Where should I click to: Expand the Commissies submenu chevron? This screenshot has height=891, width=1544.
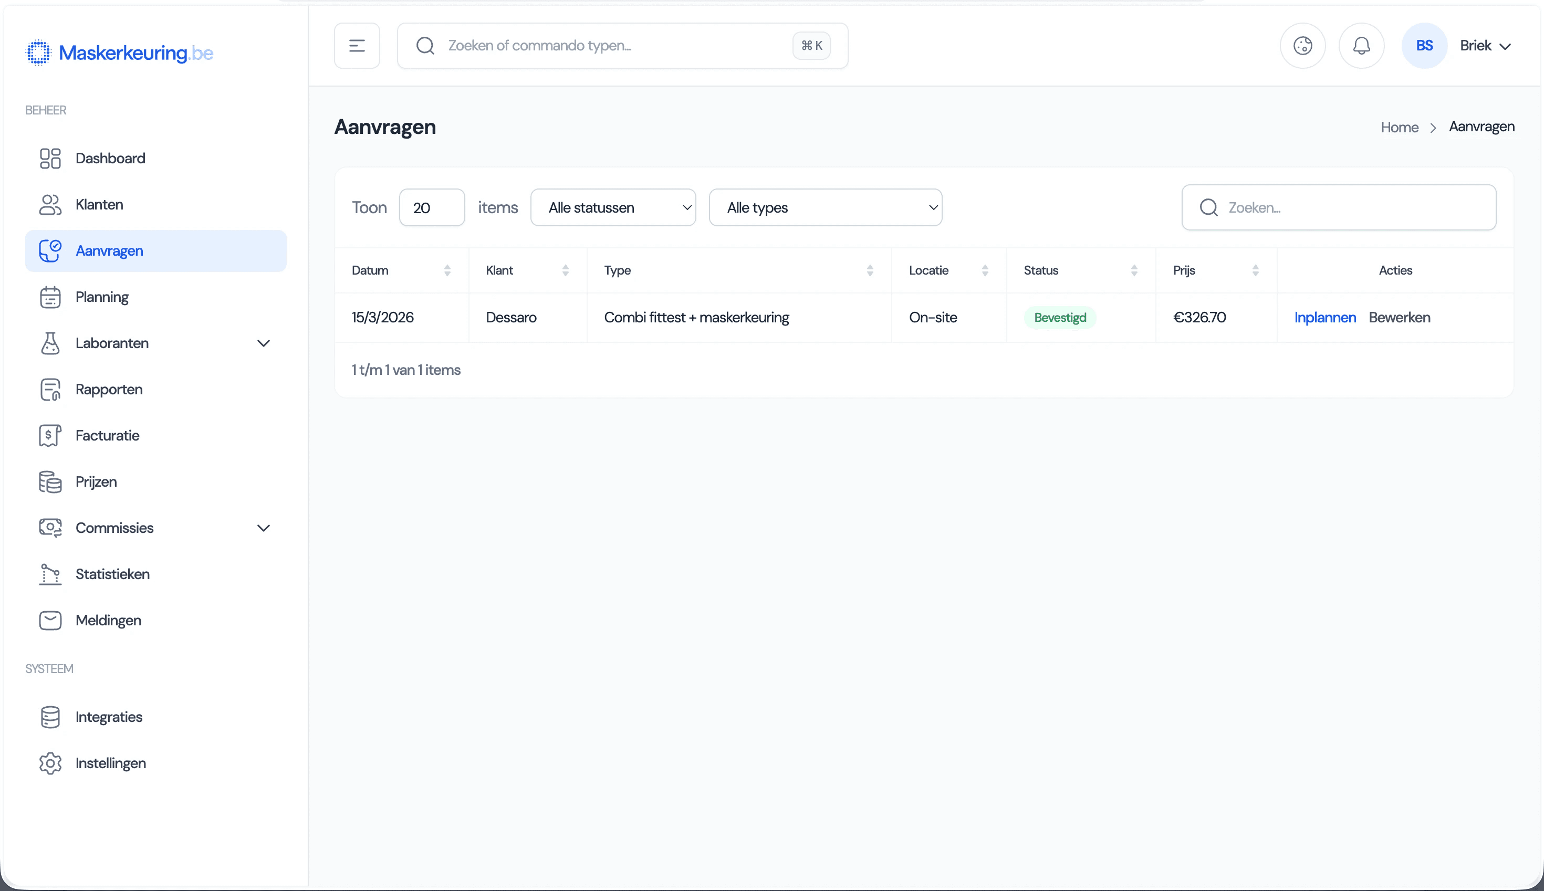click(263, 528)
